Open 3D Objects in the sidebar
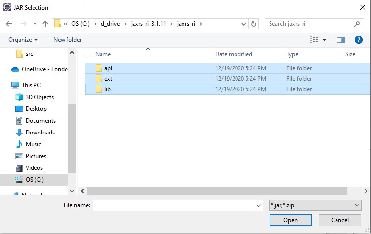The height and width of the screenshot is (234, 371). tap(34, 97)
